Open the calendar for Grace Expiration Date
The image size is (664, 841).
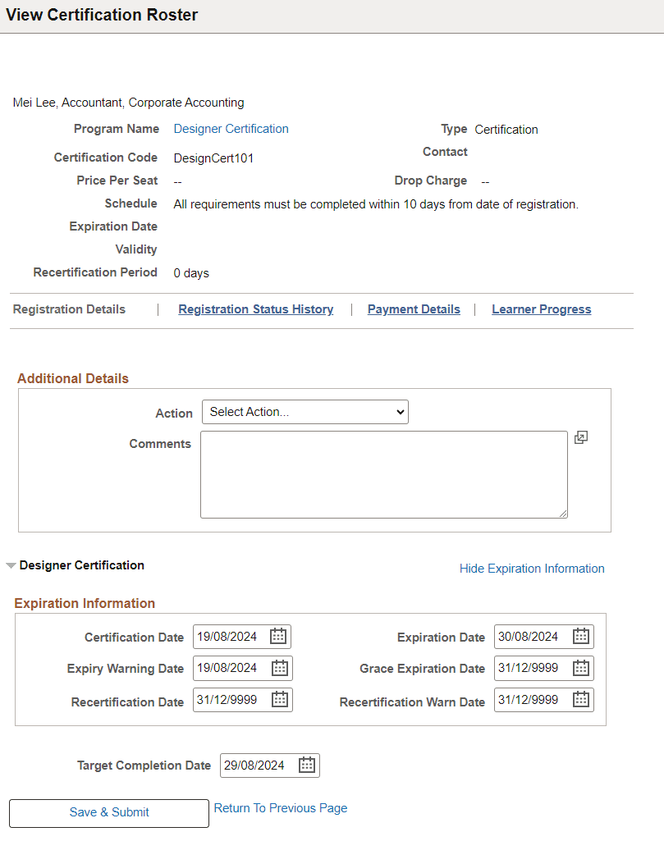pyautogui.click(x=579, y=668)
